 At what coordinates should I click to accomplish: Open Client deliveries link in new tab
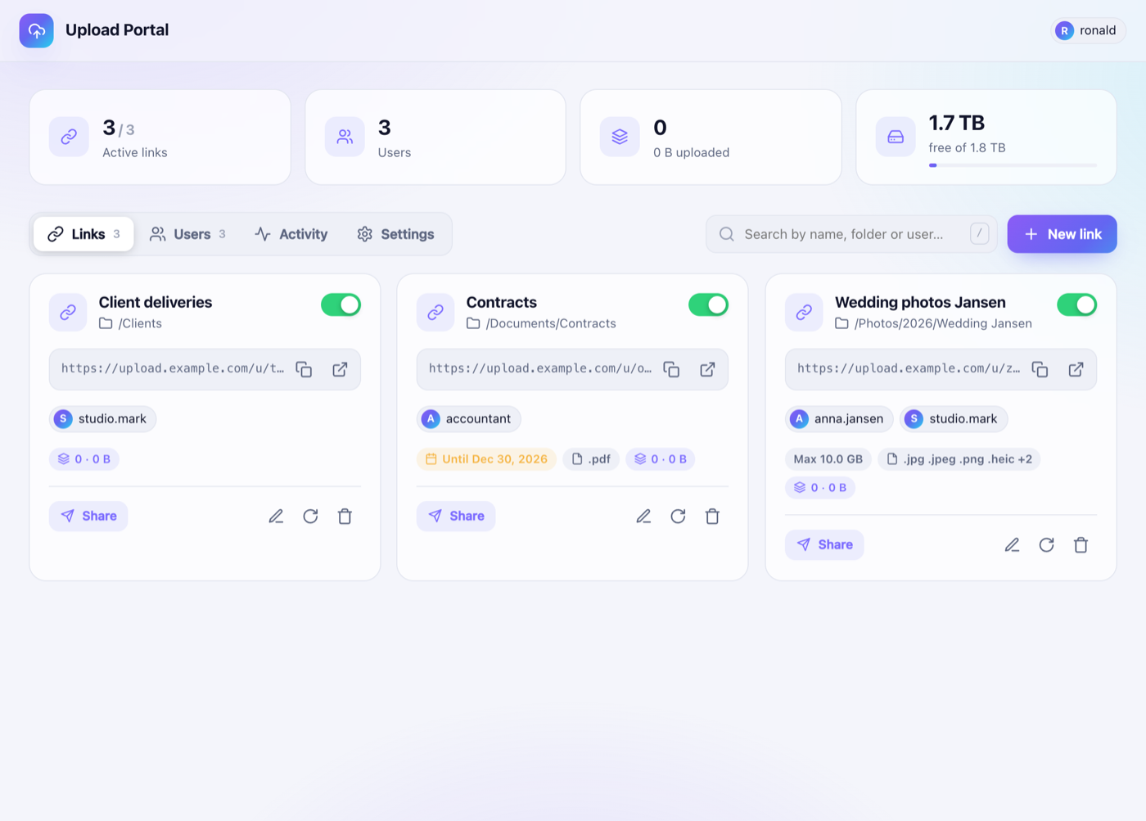[340, 369]
